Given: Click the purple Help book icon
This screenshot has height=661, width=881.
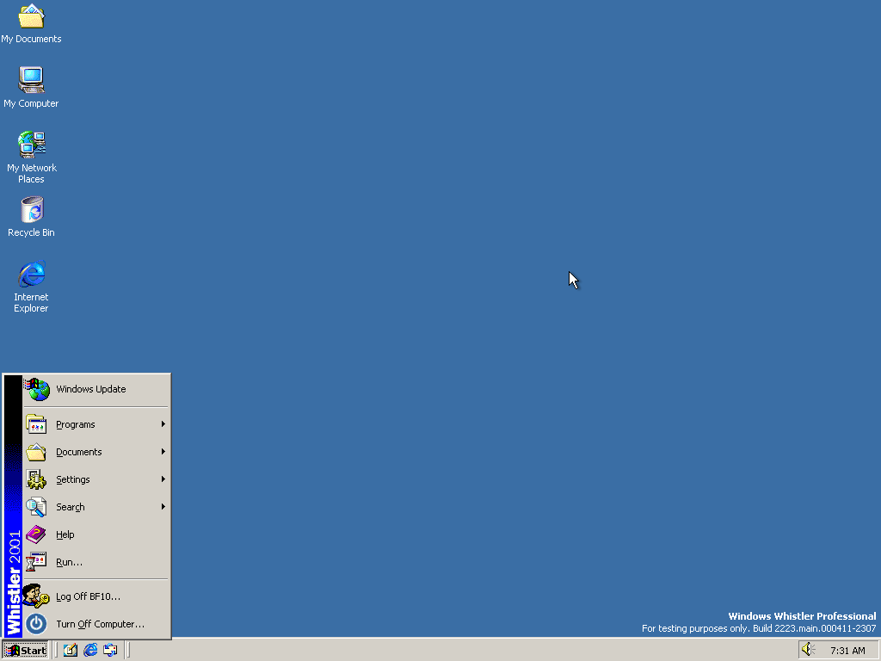Looking at the screenshot, I should click(x=36, y=534).
